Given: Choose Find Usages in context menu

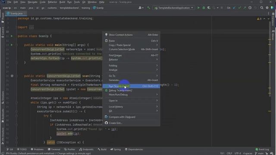Looking at the screenshot, I should (131, 56).
